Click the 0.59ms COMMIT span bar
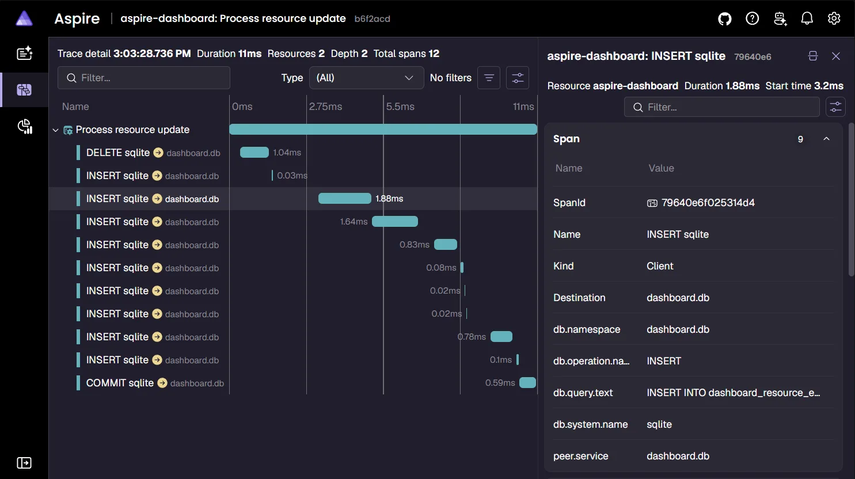The width and height of the screenshot is (855, 479). pos(528,383)
